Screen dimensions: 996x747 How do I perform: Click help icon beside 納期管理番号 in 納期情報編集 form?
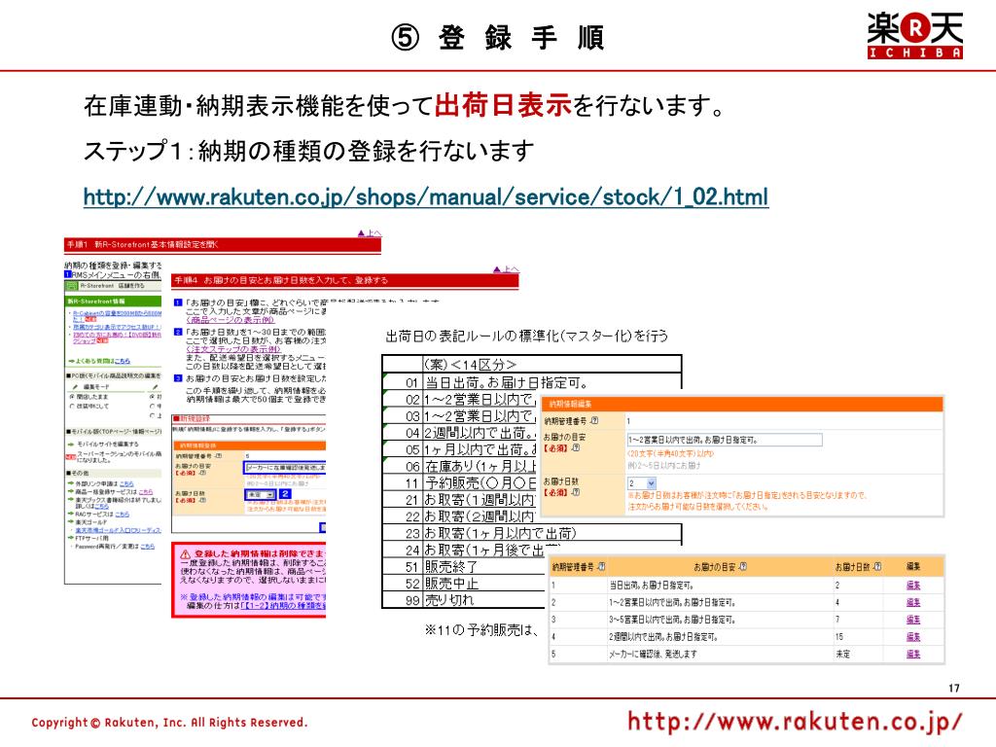coord(594,420)
